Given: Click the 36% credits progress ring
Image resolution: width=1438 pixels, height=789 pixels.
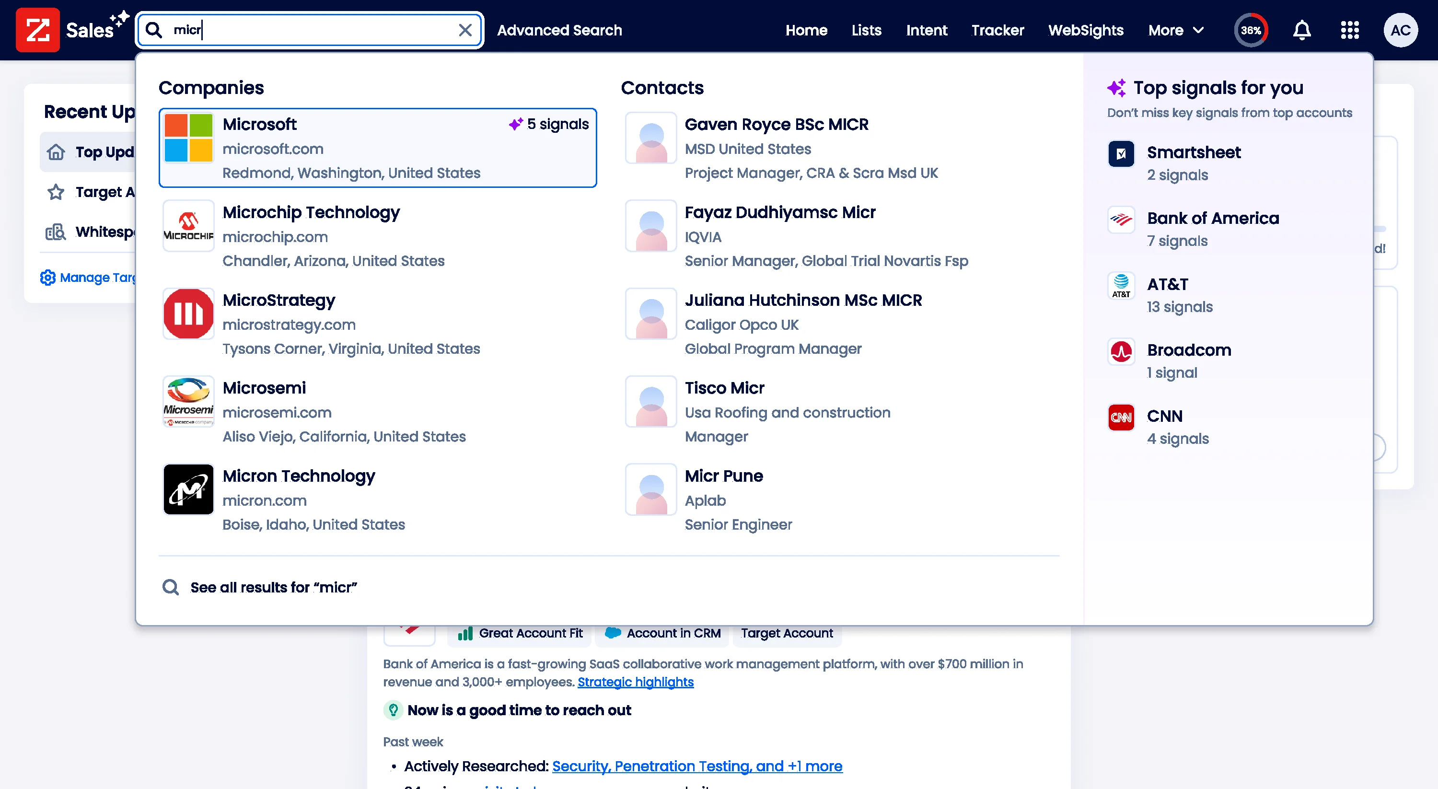Looking at the screenshot, I should pos(1251,30).
